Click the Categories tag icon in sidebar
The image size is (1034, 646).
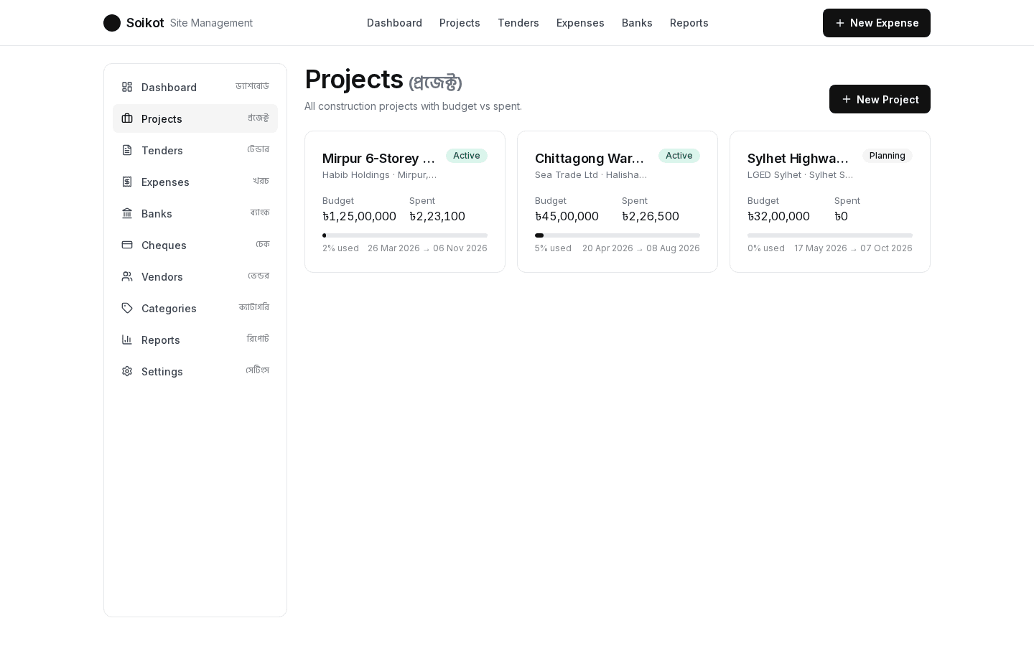pyautogui.click(x=127, y=308)
